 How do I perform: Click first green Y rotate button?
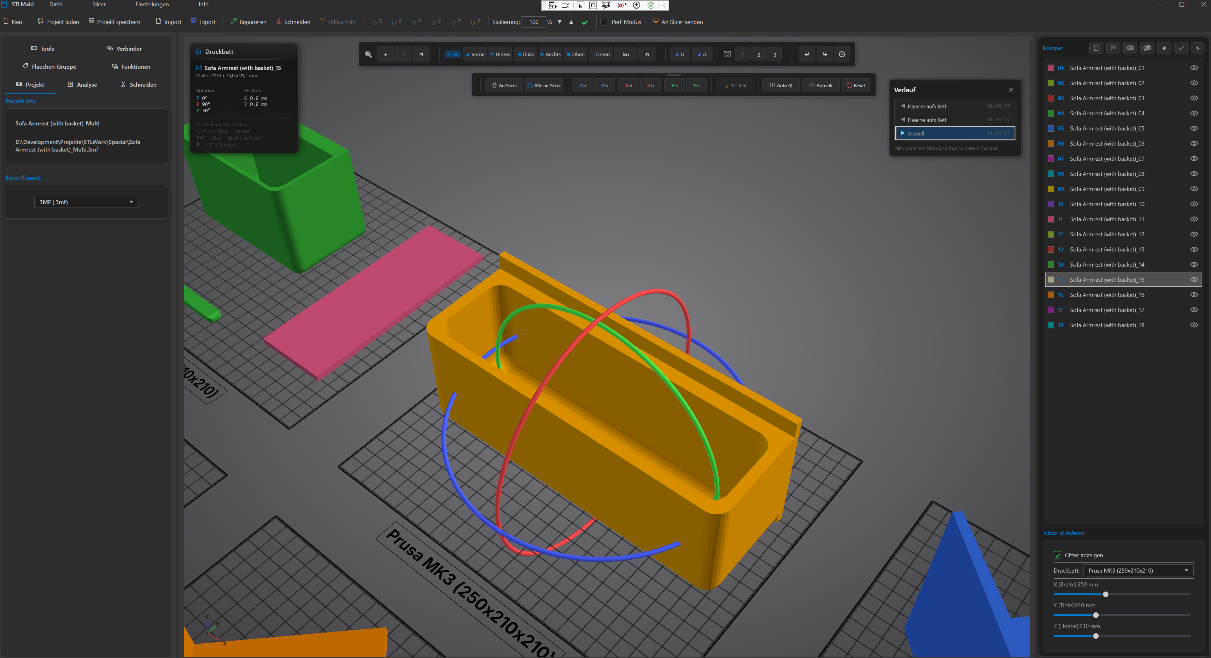click(x=674, y=85)
